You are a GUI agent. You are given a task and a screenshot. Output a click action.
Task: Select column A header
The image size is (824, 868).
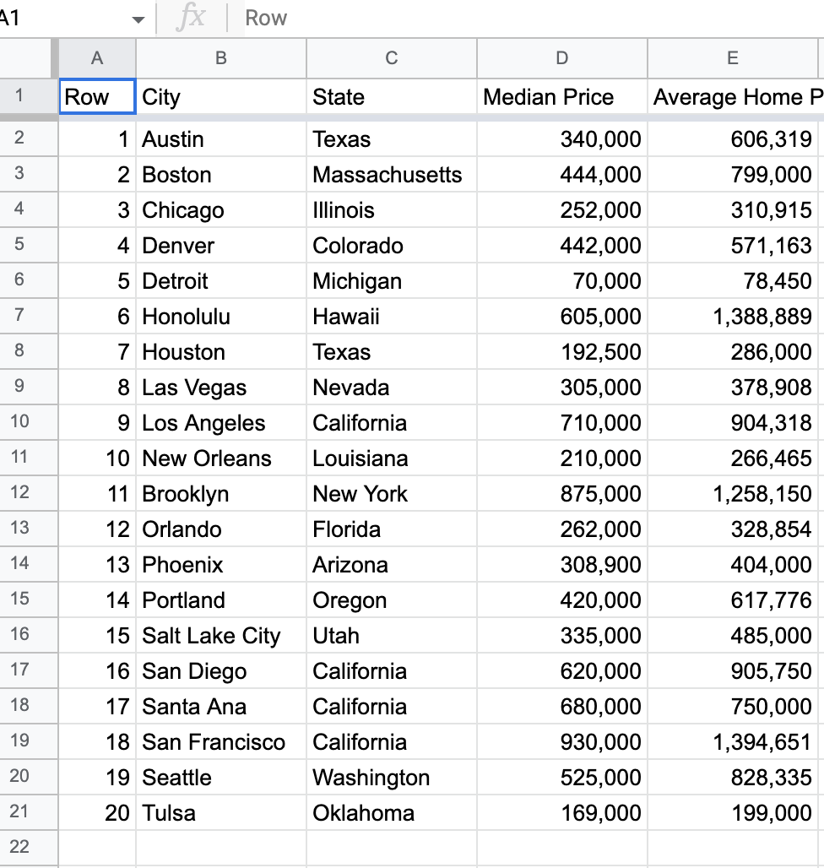click(96, 58)
